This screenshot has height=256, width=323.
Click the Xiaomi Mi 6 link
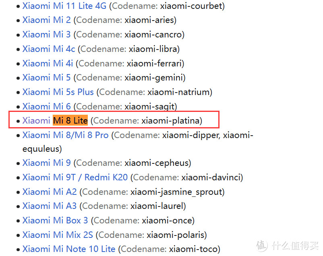click(46, 107)
